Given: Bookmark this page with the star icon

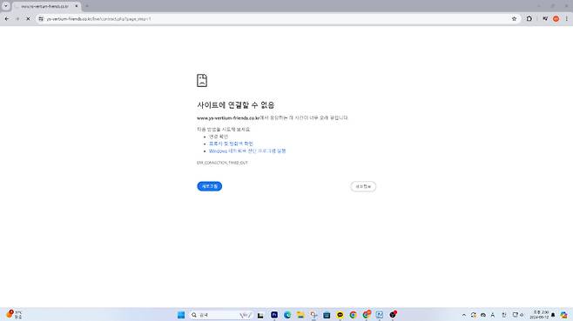Looking at the screenshot, I should 514,18.
